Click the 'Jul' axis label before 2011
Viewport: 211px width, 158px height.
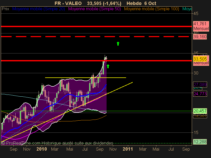[85, 149]
